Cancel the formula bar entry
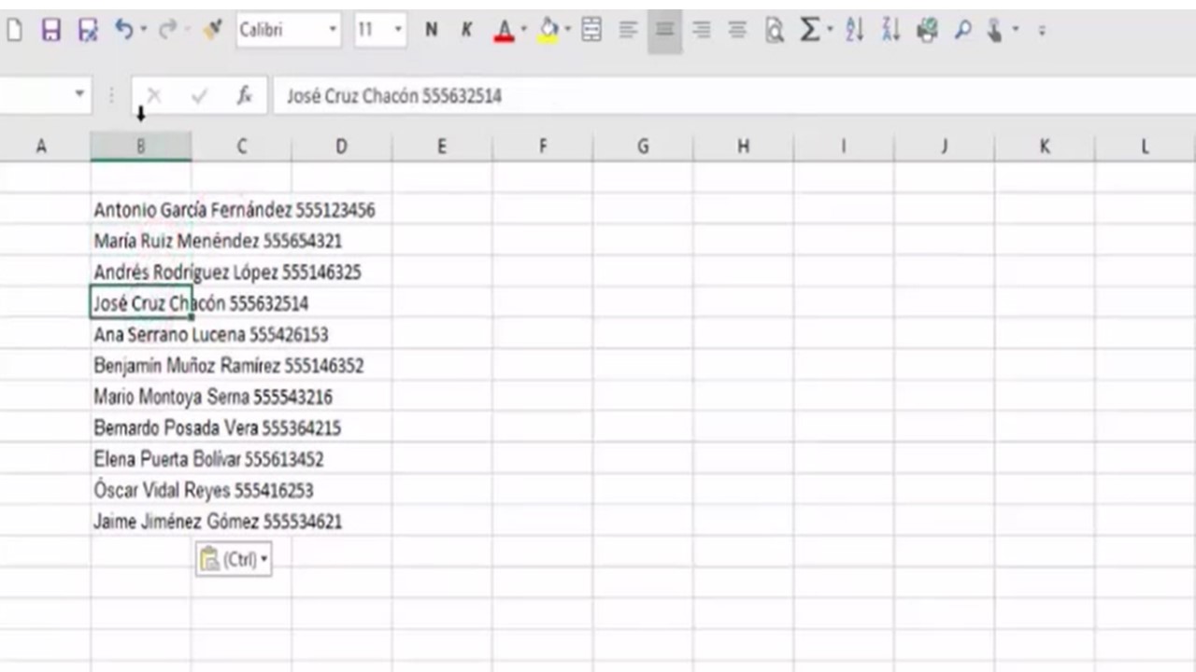The width and height of the screenshot is (1196, 672). point(155,95)
